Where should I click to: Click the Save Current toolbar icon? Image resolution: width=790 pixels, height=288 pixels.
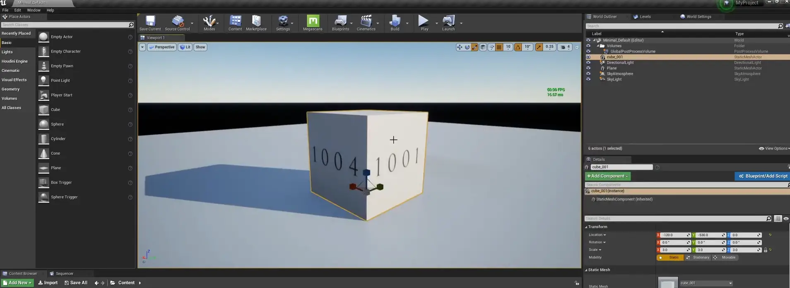click(x=150, y=21)
